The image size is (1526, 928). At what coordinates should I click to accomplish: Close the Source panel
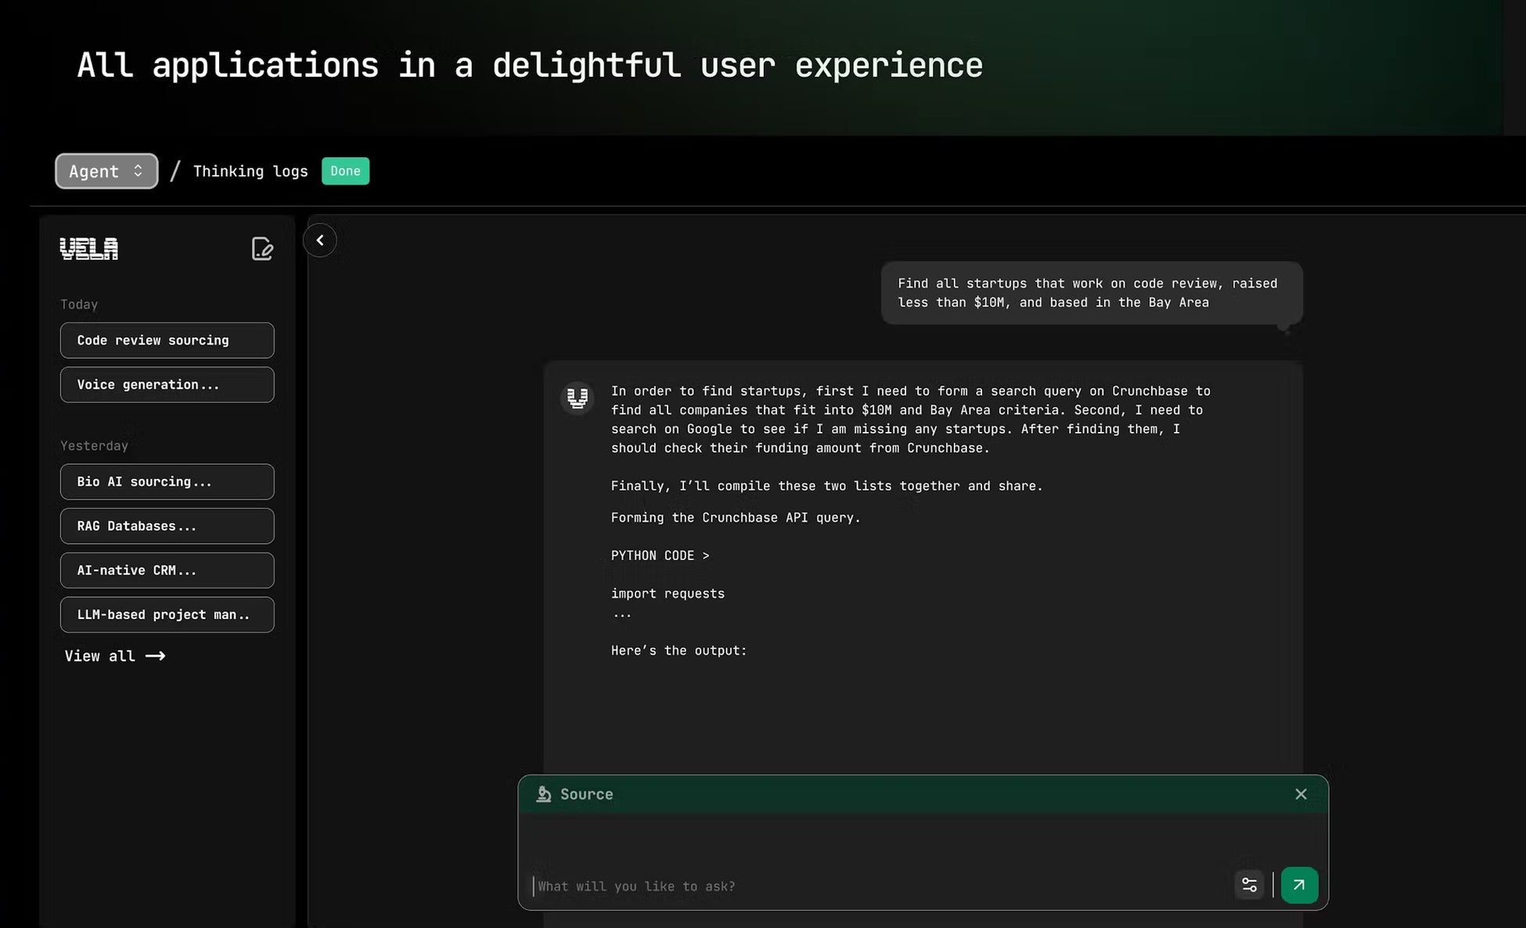click(1301, 794)
